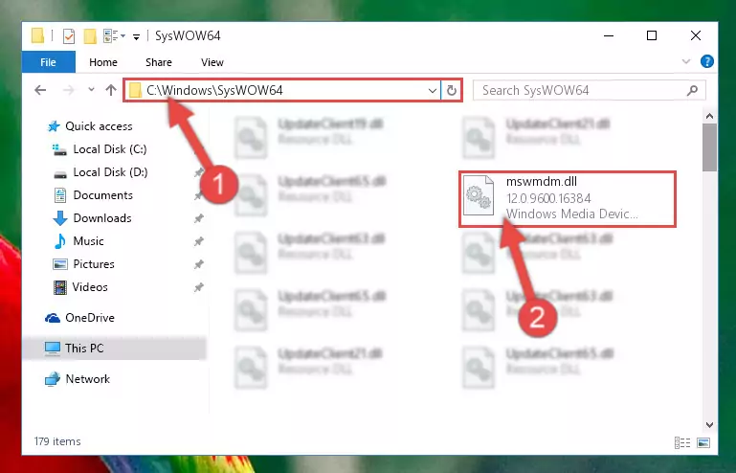Image resolution: width=736 pixels, height=473 pixels.
Task: Click the scrollbar up arrow
Action: click(x=710, y=116)
